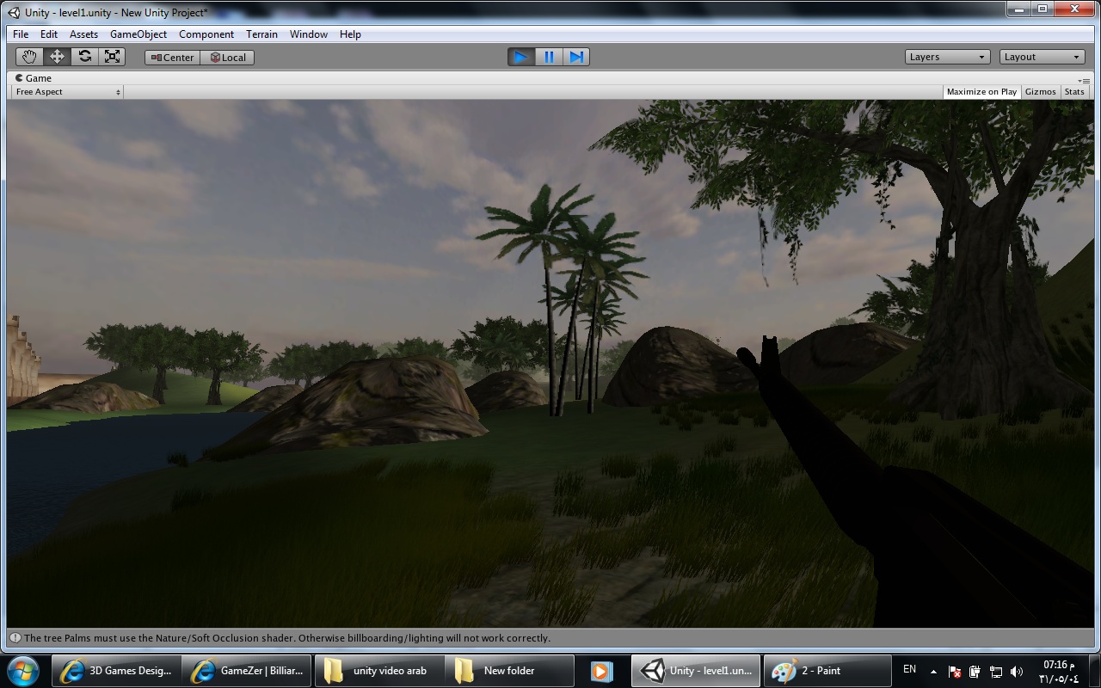Switch to Paint taskbar window
The width and height of the screenshot is (1101, 688).
click(x=827, y=671)
